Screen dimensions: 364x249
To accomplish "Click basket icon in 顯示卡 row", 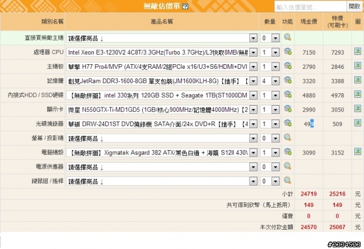I will click(288, 109).
